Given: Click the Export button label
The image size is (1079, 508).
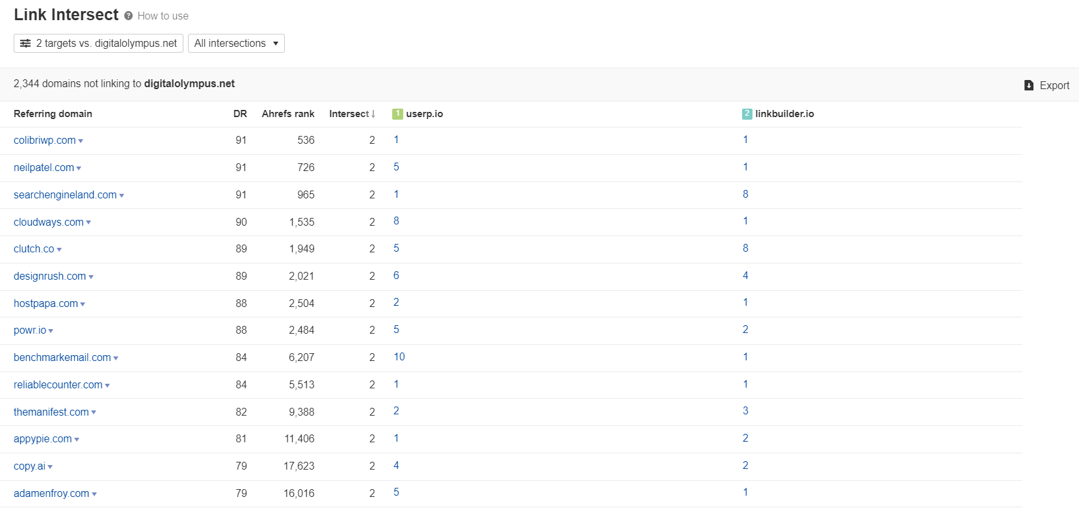Looking at the screenshot, I should coord(1054,86).
